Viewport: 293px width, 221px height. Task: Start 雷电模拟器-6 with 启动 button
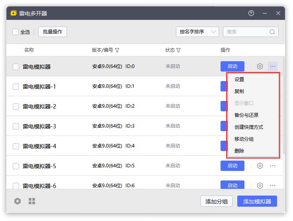point(232,185)
